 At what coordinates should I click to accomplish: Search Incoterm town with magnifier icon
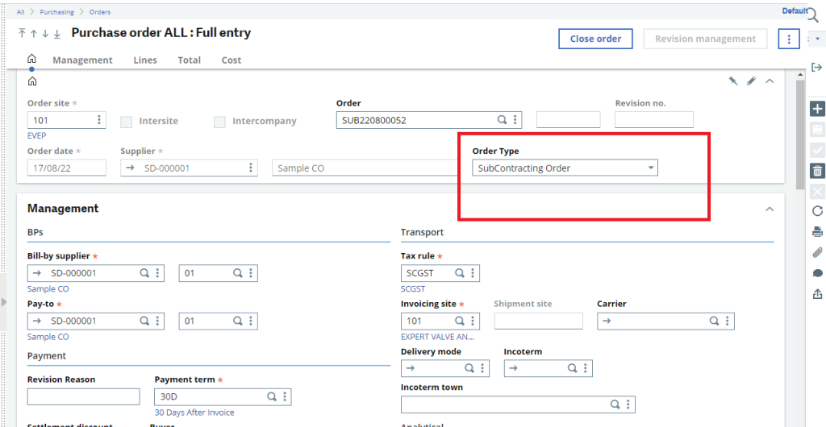pyautogui.click(x=615, y=404)
